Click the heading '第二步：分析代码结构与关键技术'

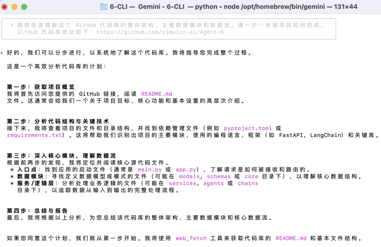coord(58,121)
